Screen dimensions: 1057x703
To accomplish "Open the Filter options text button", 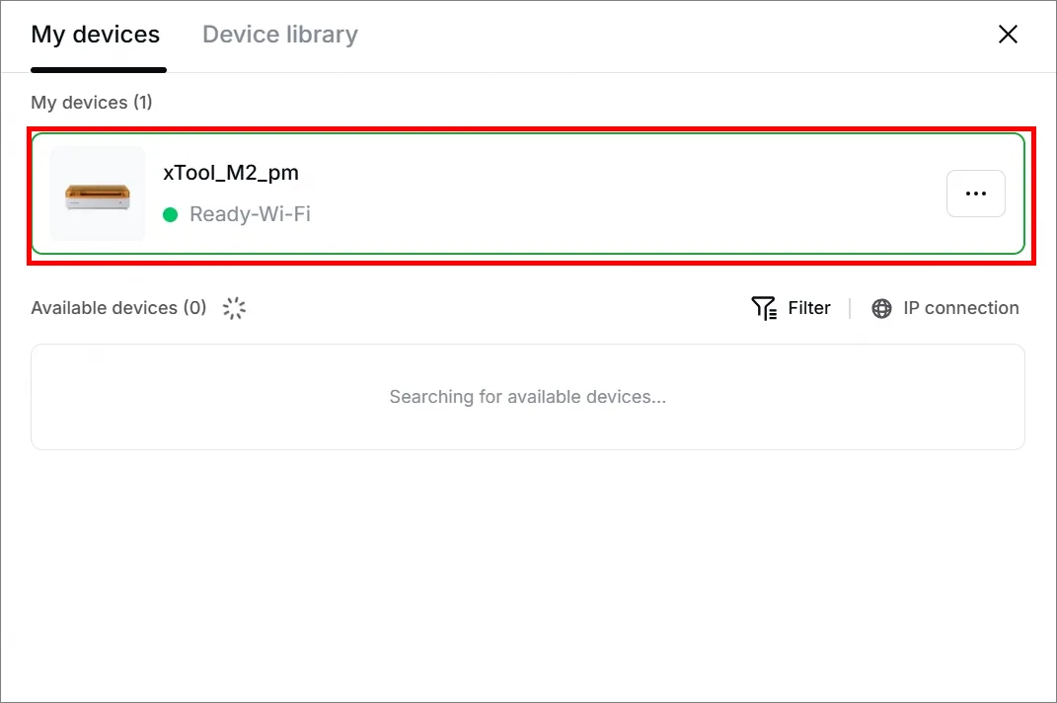I will click(x=809, y=308).
